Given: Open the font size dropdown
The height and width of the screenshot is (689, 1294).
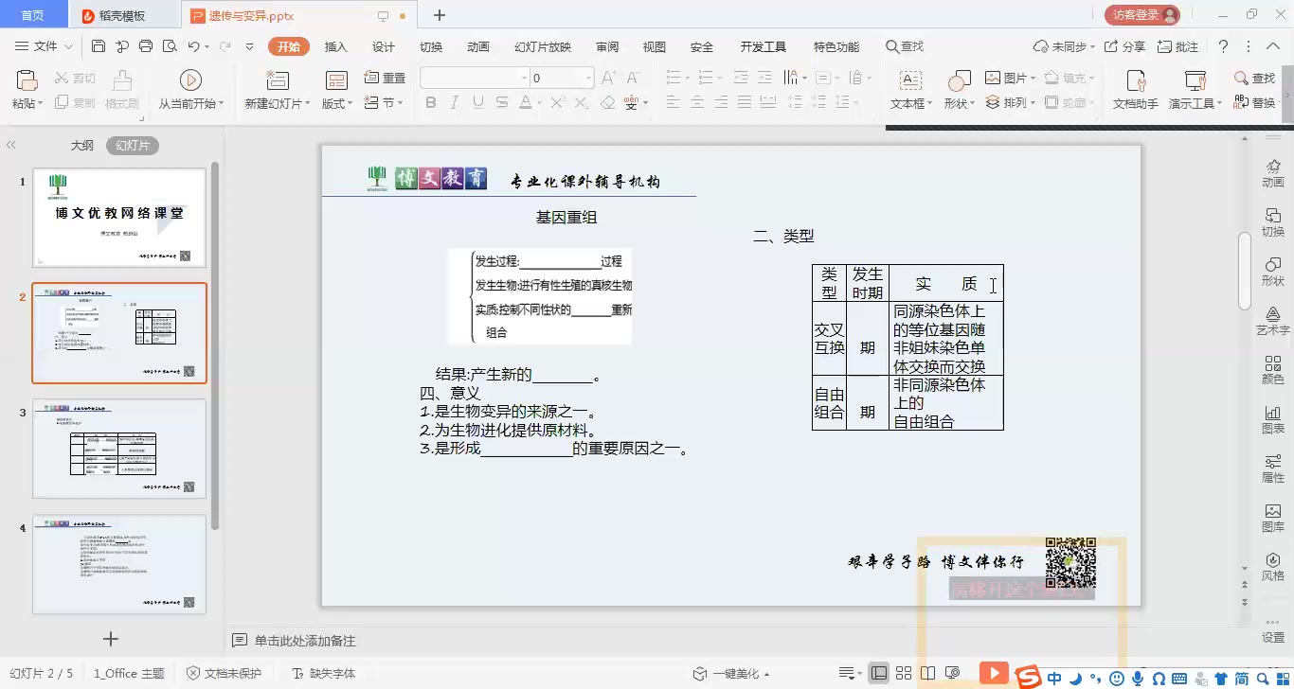Looking at the screenshot, I should pyautogui.click(x=588, y=78).
